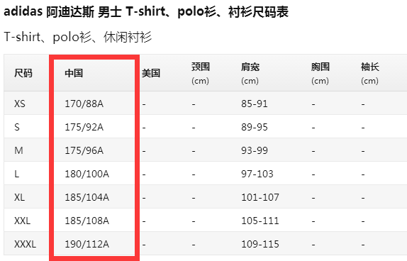407x261 pixels.
Task: Click the 101-107 shoulder width value
Action: [260, 197]
